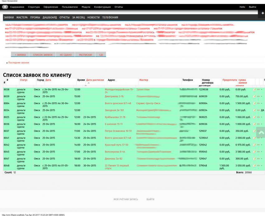
Task: Click sort arrow under Дата расписки
Action: [x=89, y=83]
